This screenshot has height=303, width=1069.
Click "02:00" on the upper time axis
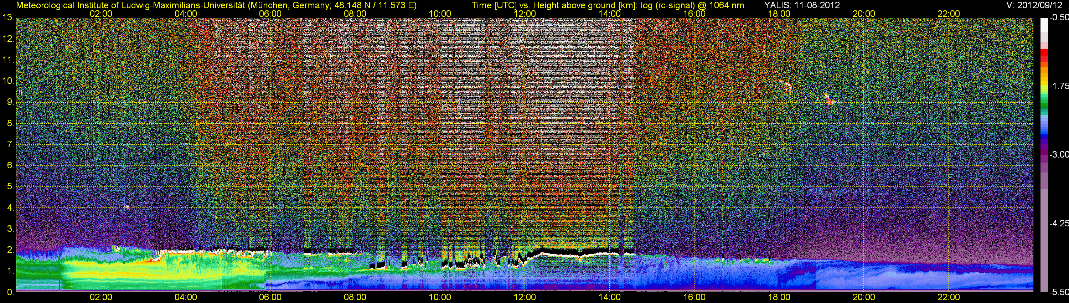[101, 14]
